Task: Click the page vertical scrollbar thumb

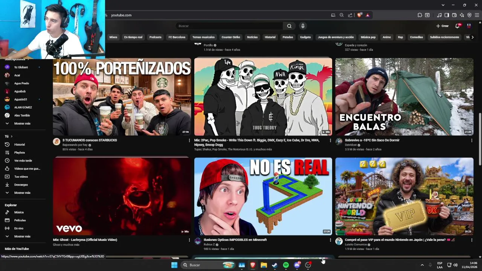Action: 480,139
